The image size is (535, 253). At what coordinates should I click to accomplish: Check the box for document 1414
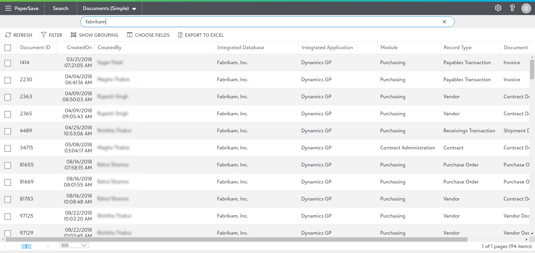(8, 63)
